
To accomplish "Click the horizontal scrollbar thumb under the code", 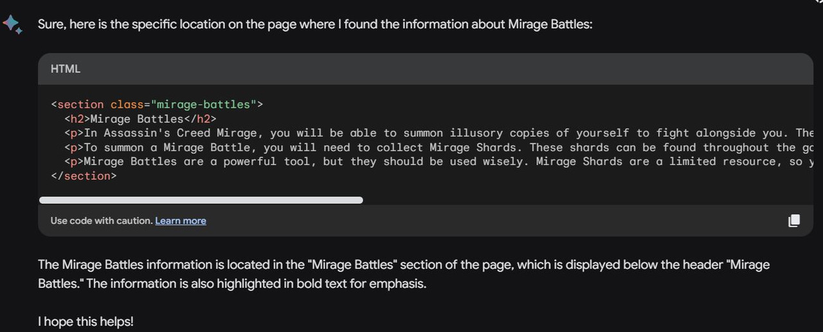I will pyautogui.click(x=201, y=200).
